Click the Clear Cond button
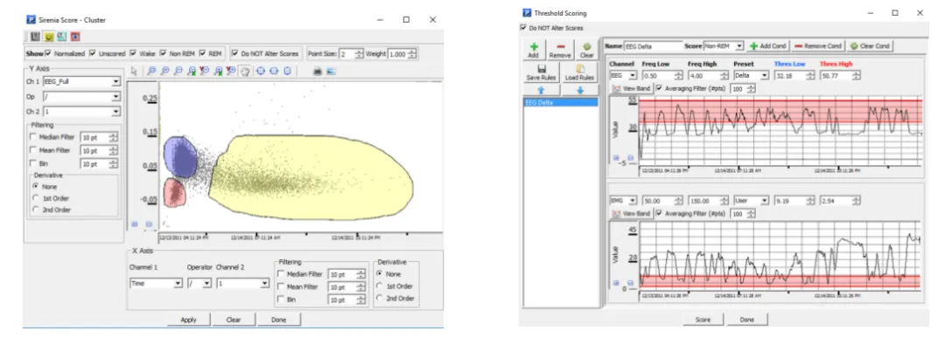 tap(871, 45)
